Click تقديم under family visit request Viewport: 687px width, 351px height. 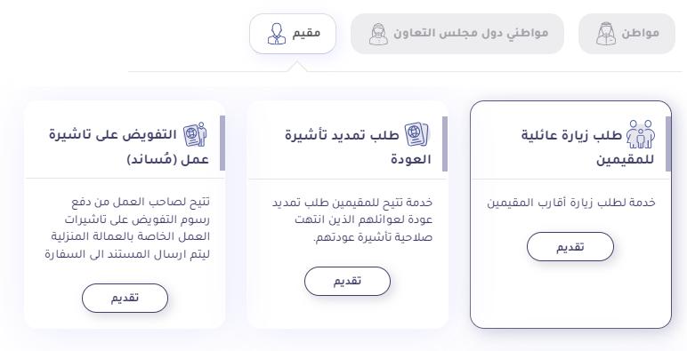570,247
